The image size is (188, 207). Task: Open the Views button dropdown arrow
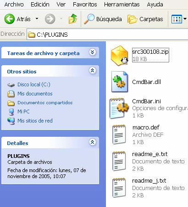(x=185, y=19)
